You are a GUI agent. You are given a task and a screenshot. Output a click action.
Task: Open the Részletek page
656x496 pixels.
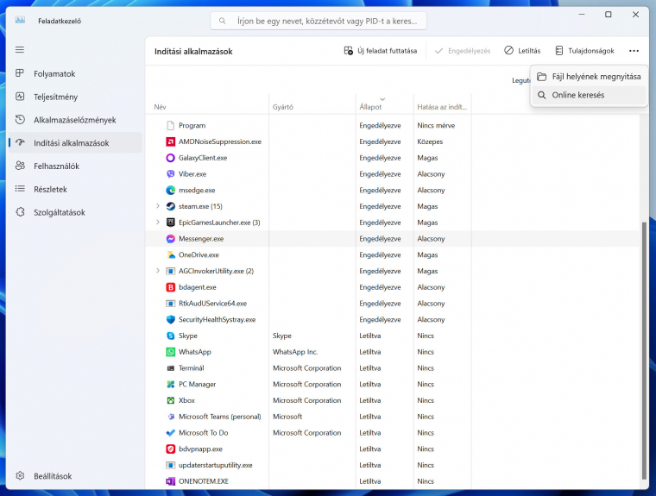click(75, 189)
